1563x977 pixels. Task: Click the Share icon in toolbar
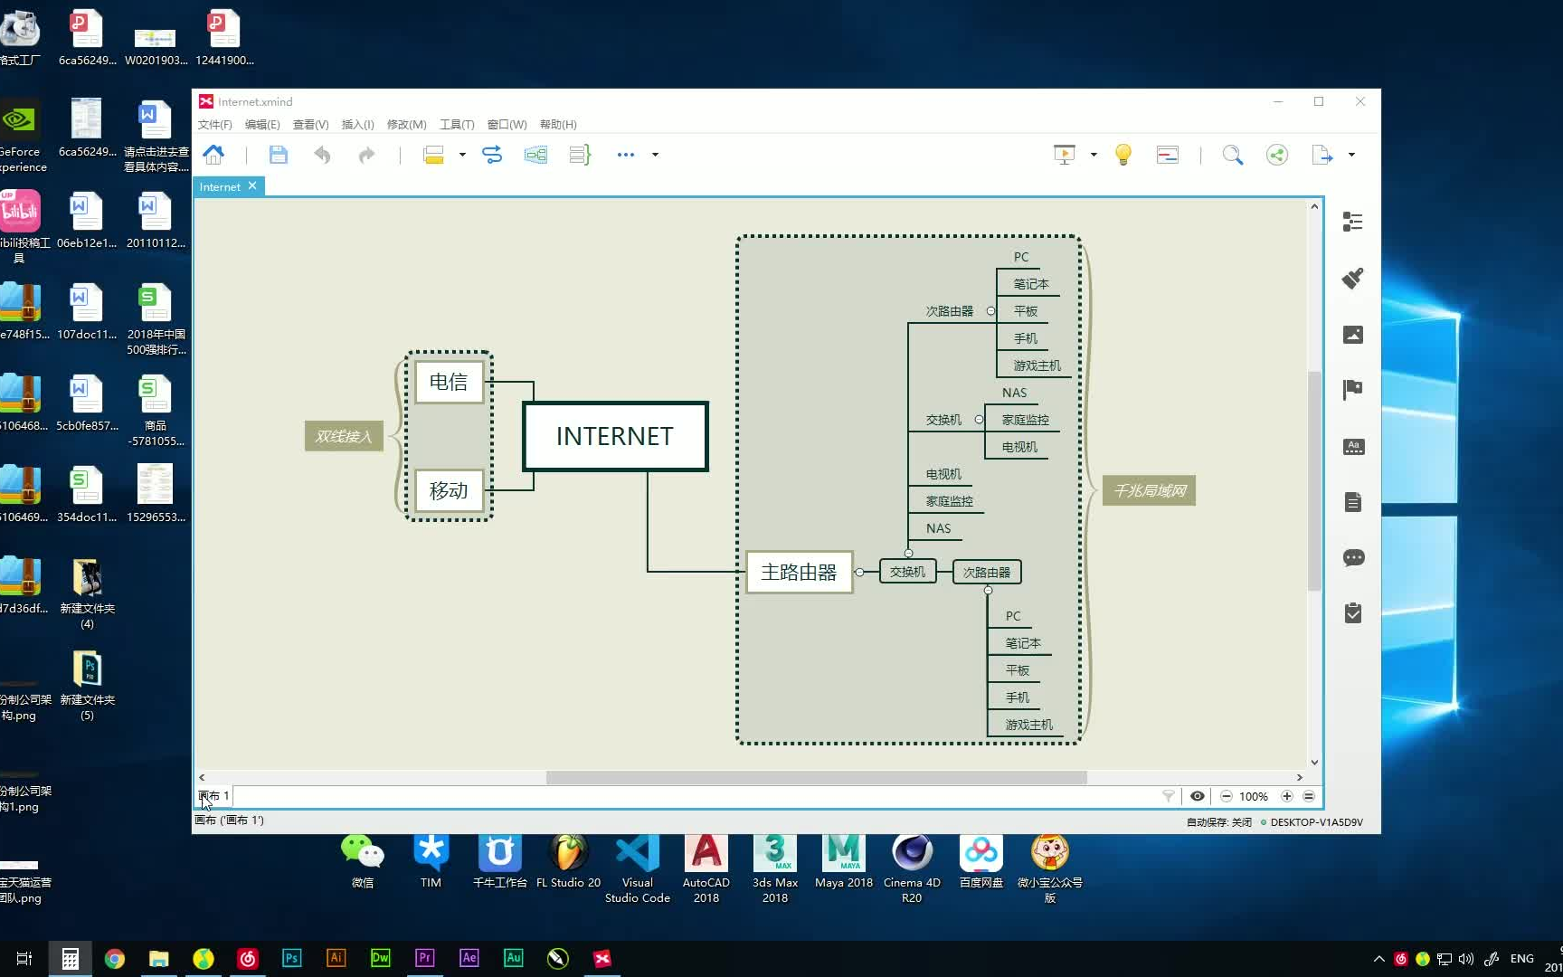[x=1276, y=155]
